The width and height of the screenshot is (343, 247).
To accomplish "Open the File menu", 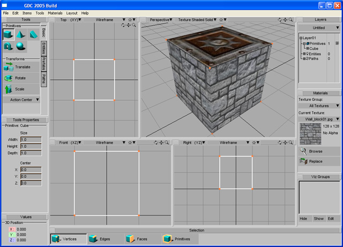I will 6,13.
